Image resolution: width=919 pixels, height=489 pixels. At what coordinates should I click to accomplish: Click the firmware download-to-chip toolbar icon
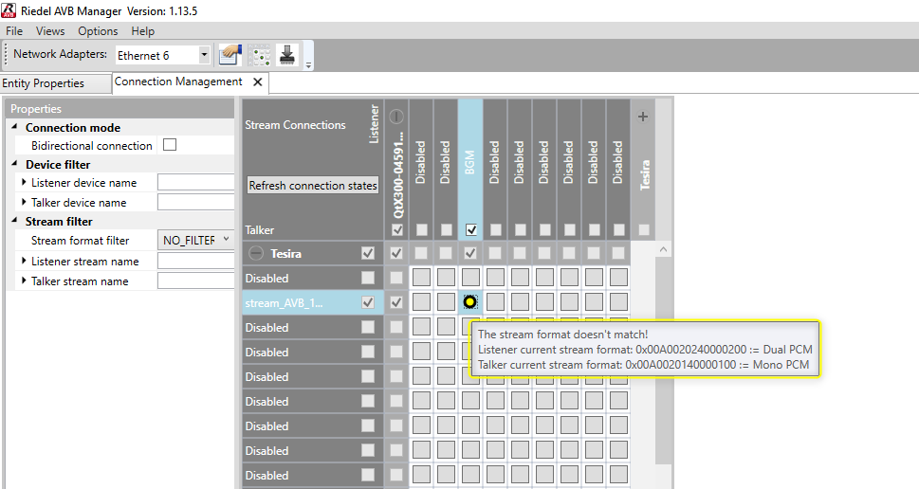tap(287, 55)
